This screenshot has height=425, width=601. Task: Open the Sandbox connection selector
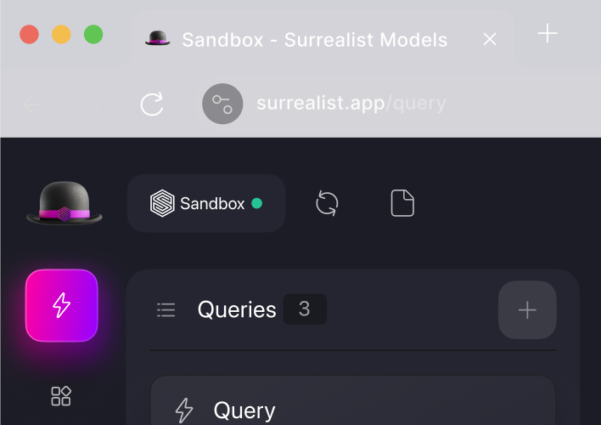205,203
